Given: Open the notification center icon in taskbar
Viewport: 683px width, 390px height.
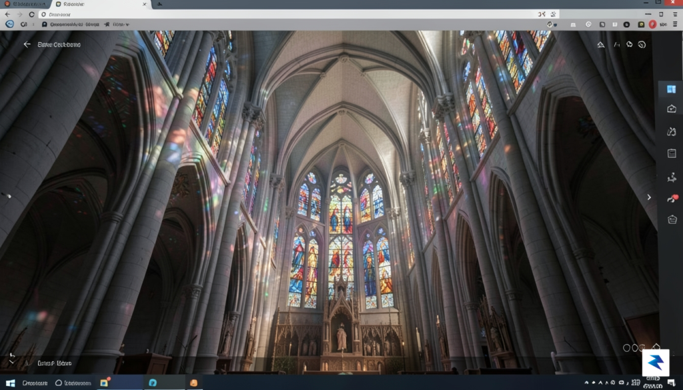Looking at the screenshot, I should tap(671, 383).
